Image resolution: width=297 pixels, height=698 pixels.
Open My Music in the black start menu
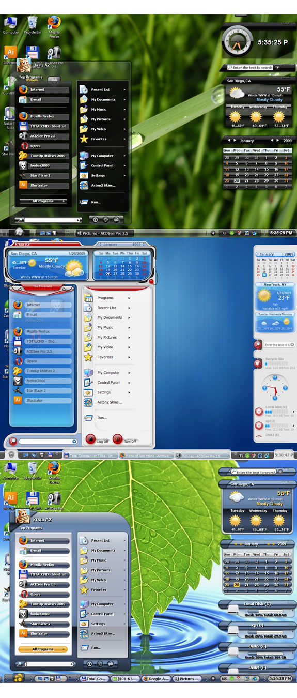pyautogui.click(x=103, y=109)
